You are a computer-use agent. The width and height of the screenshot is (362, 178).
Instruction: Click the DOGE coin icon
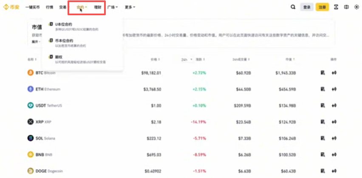point(31,171)
